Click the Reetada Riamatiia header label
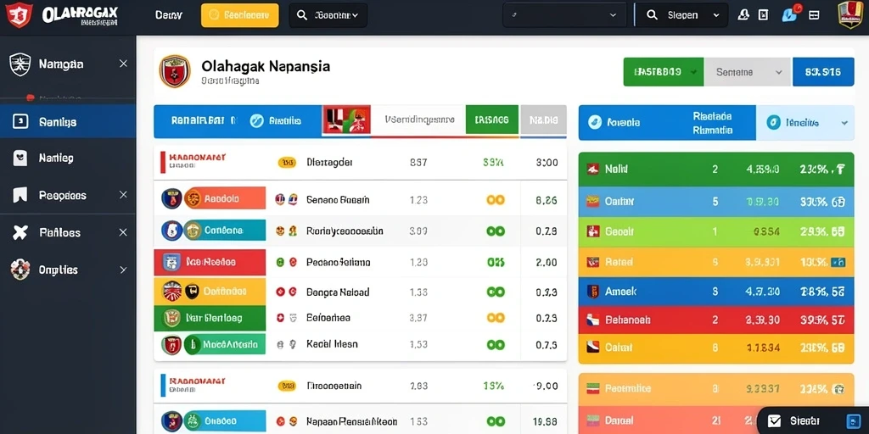The height and width of the screenshot is (434, 869). tap(712, 123)
